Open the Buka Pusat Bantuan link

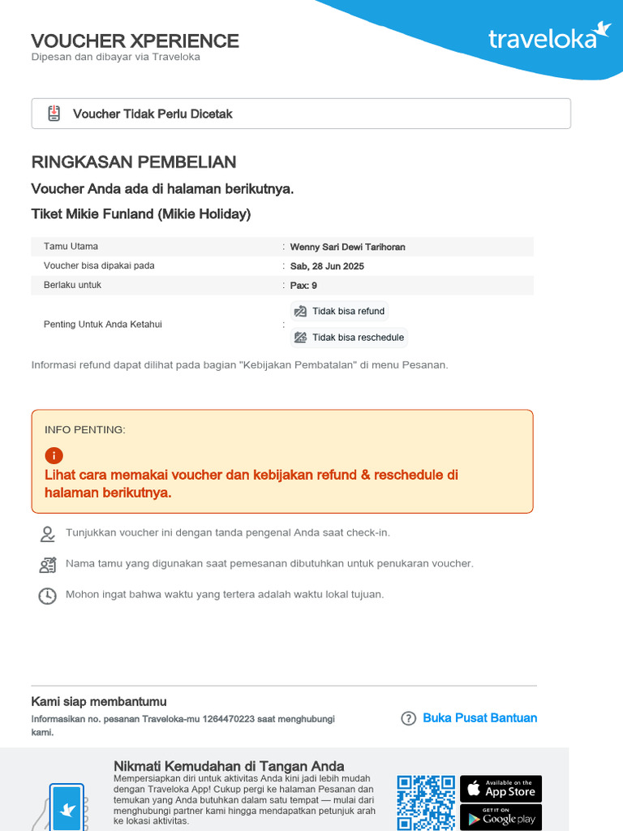(x=479, y=718)
